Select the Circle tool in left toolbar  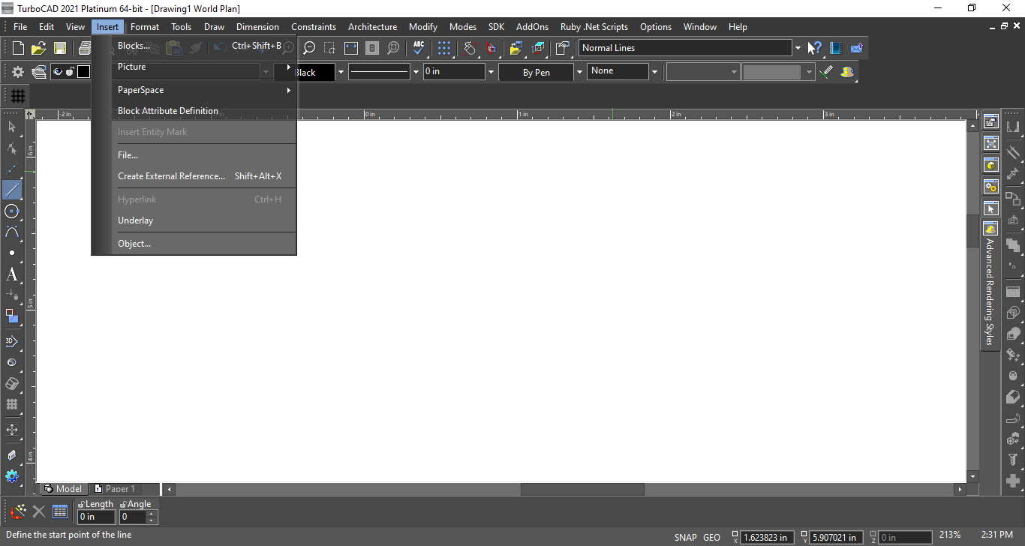coord(12,211)
